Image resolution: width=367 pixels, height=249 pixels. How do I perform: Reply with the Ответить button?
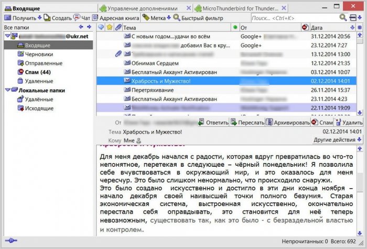[x=213, y=122]
